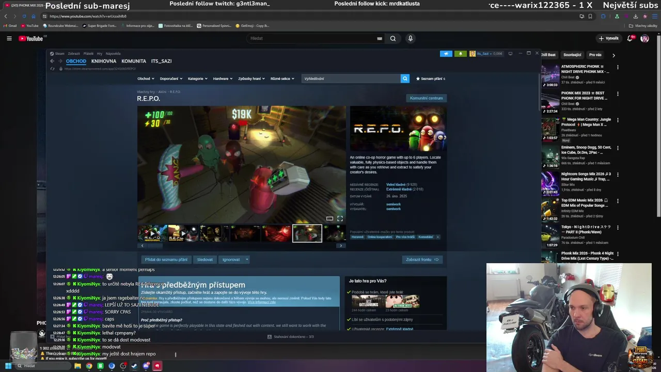The height and width of the screenshot is (372, 661).
Task: Click the Ignorovat button
Action: 231,259
